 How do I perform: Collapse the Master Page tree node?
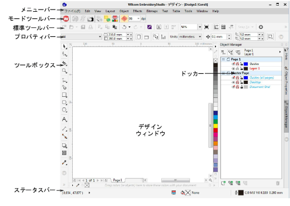click(x=223, y=73)
